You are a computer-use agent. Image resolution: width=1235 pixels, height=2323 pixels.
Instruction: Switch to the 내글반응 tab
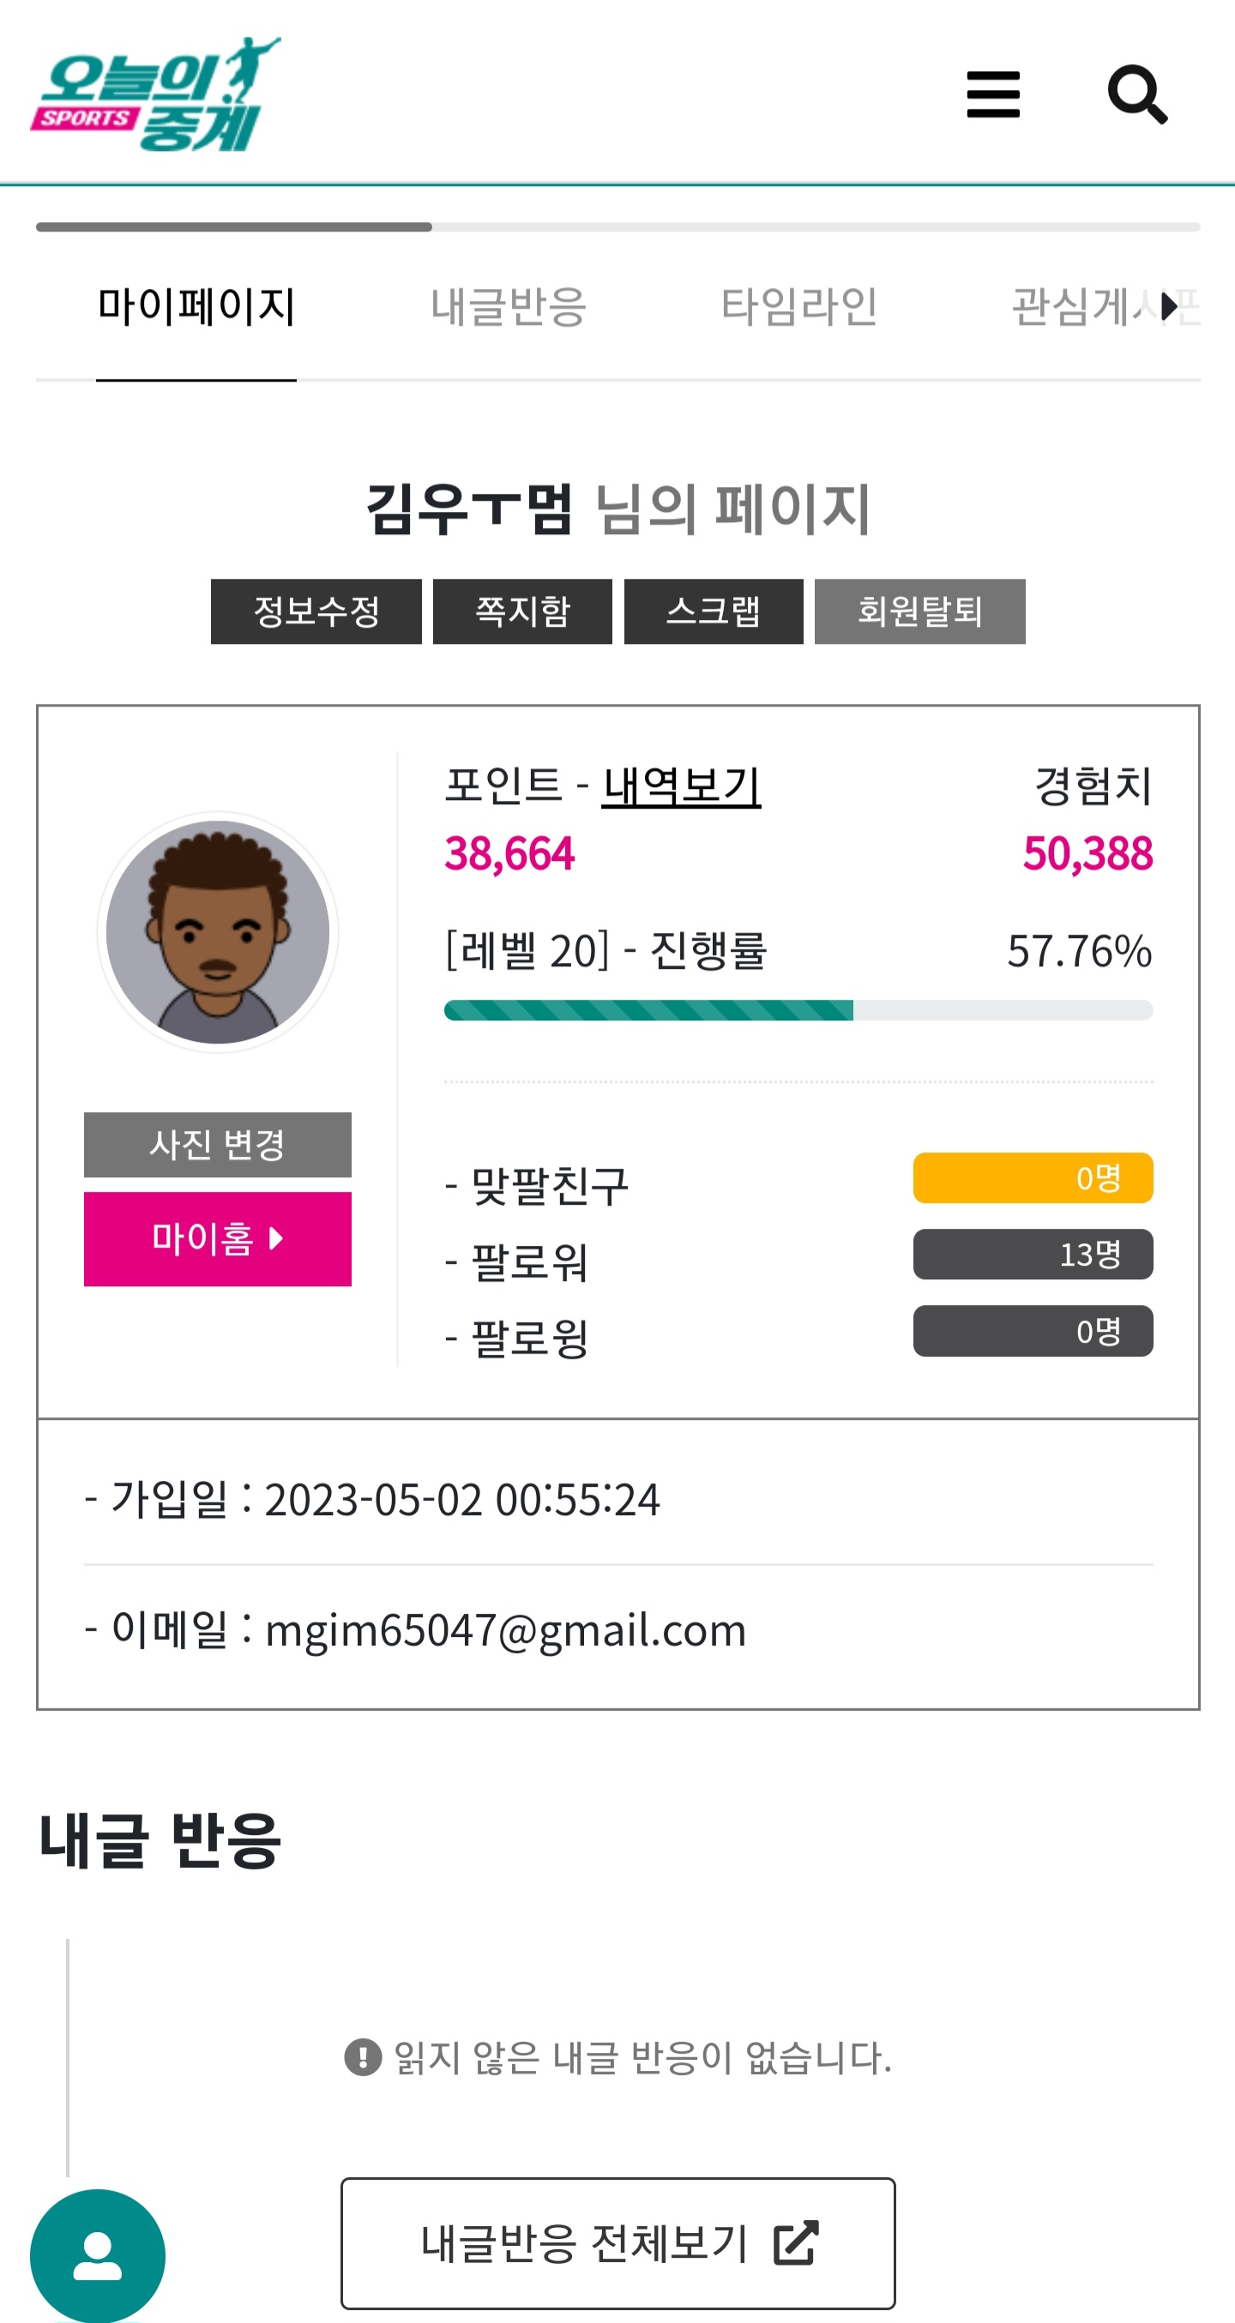pos(509,307)
